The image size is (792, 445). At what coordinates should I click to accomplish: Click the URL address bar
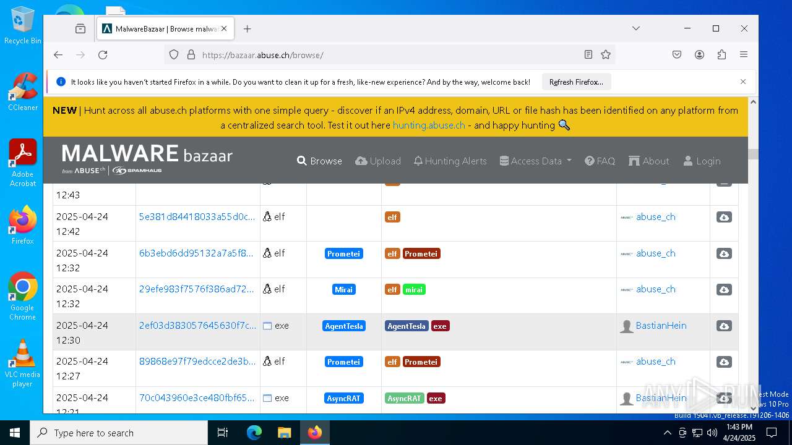coord(390,55)
